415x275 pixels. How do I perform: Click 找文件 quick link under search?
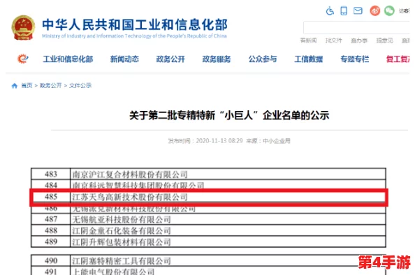[x=334, y=40]
